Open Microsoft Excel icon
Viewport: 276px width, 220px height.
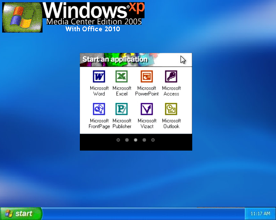pos(122,76)
